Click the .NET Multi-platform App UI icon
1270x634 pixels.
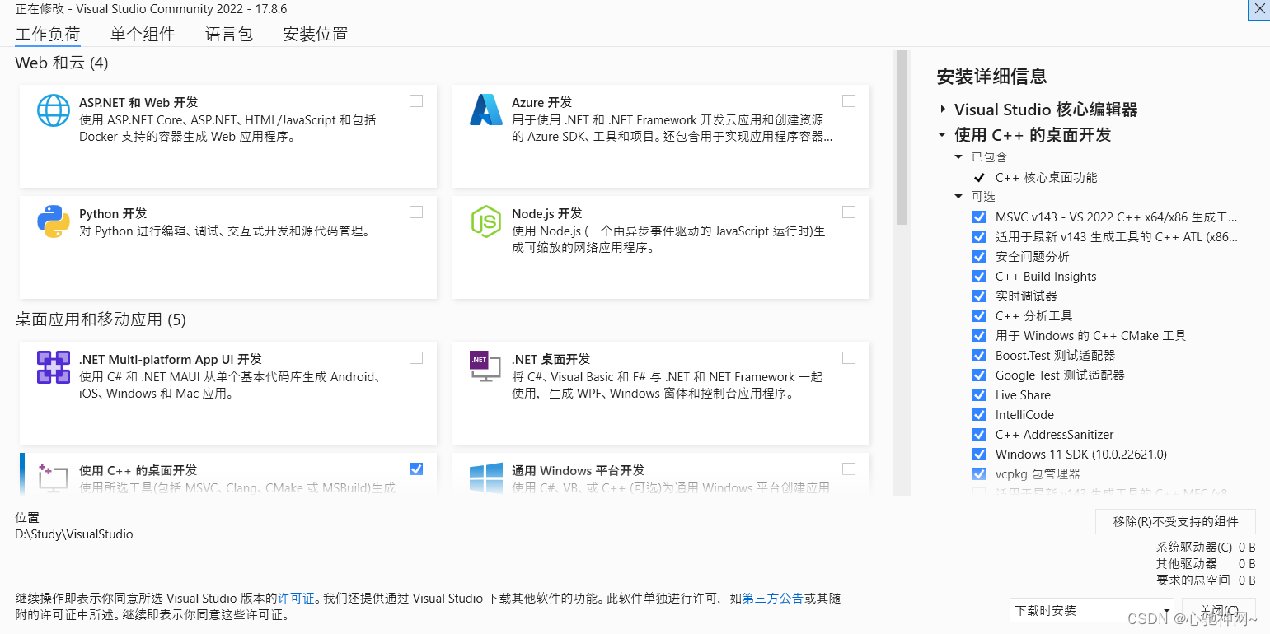53,367
